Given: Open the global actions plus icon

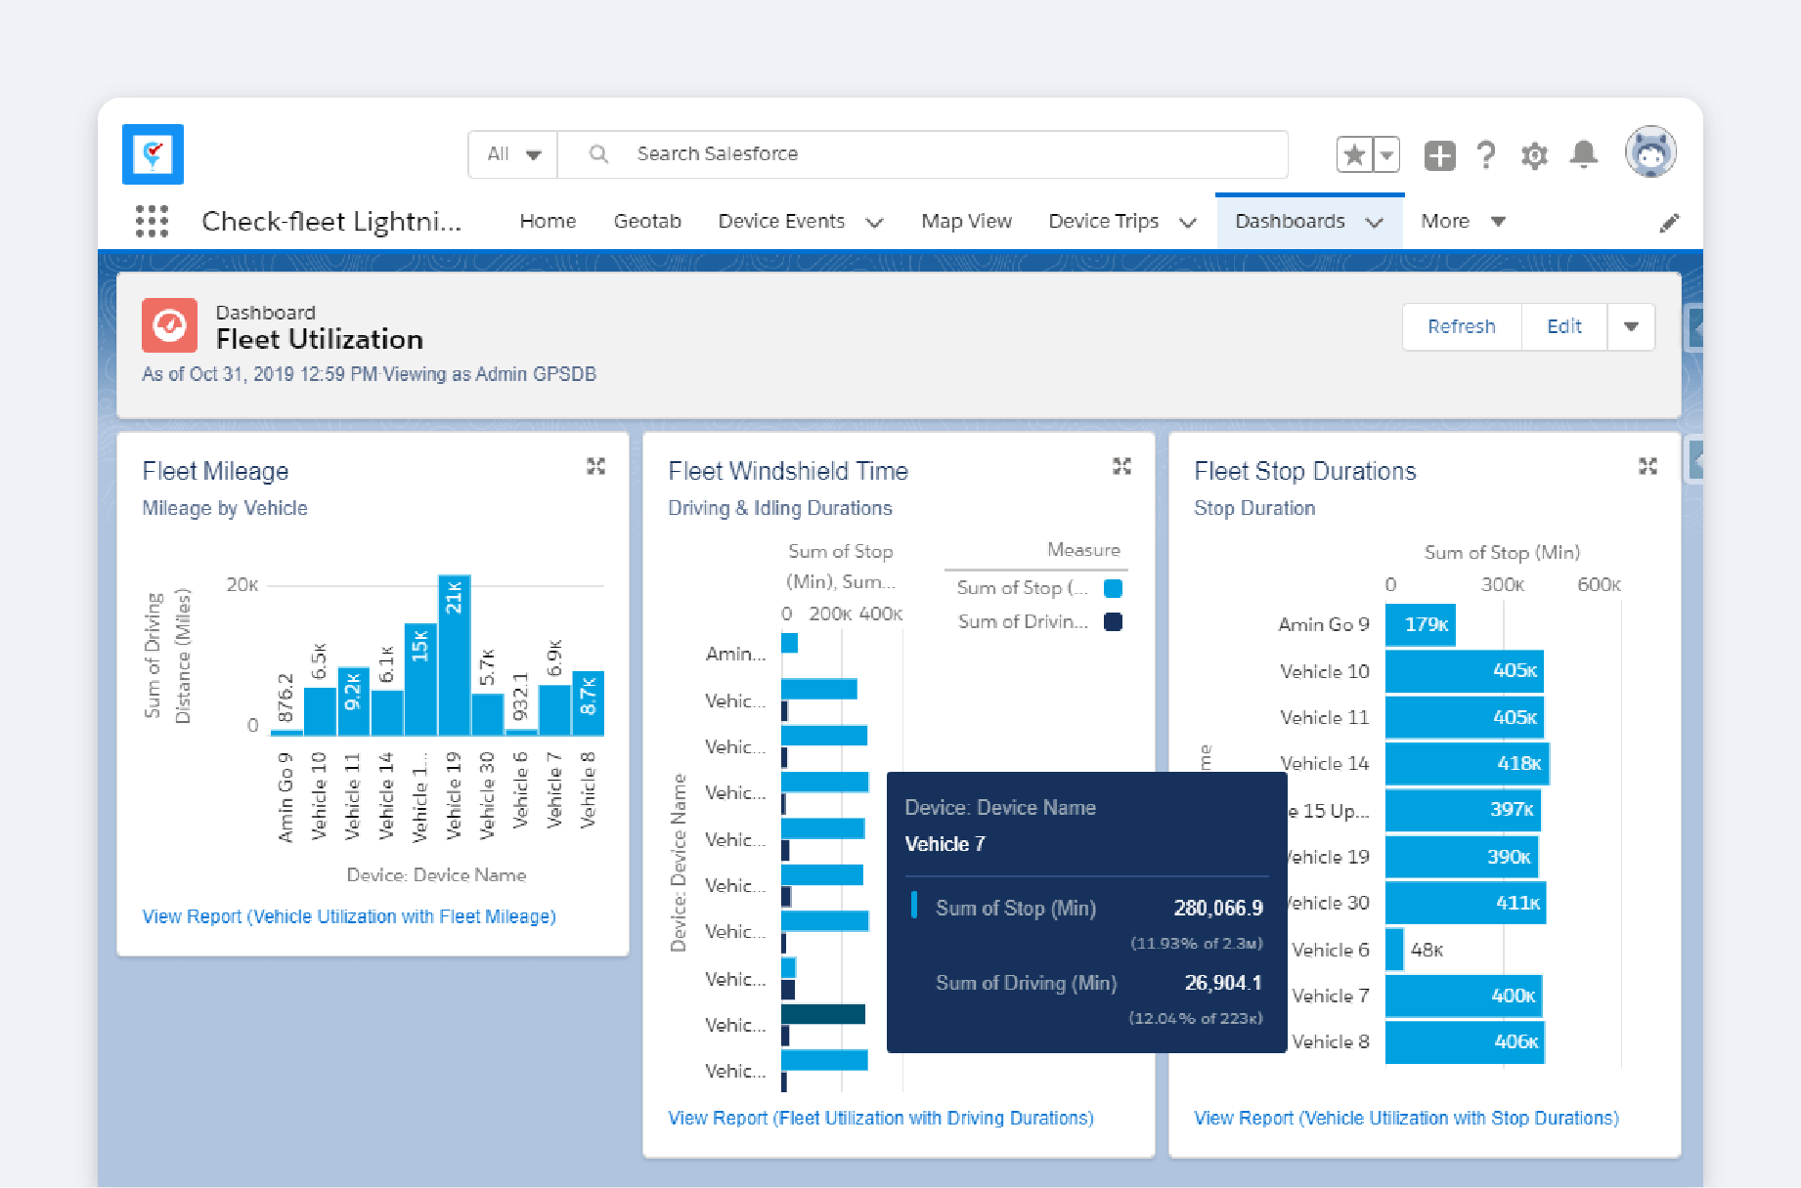Looking at the screenshot, I should point(1438,153).
